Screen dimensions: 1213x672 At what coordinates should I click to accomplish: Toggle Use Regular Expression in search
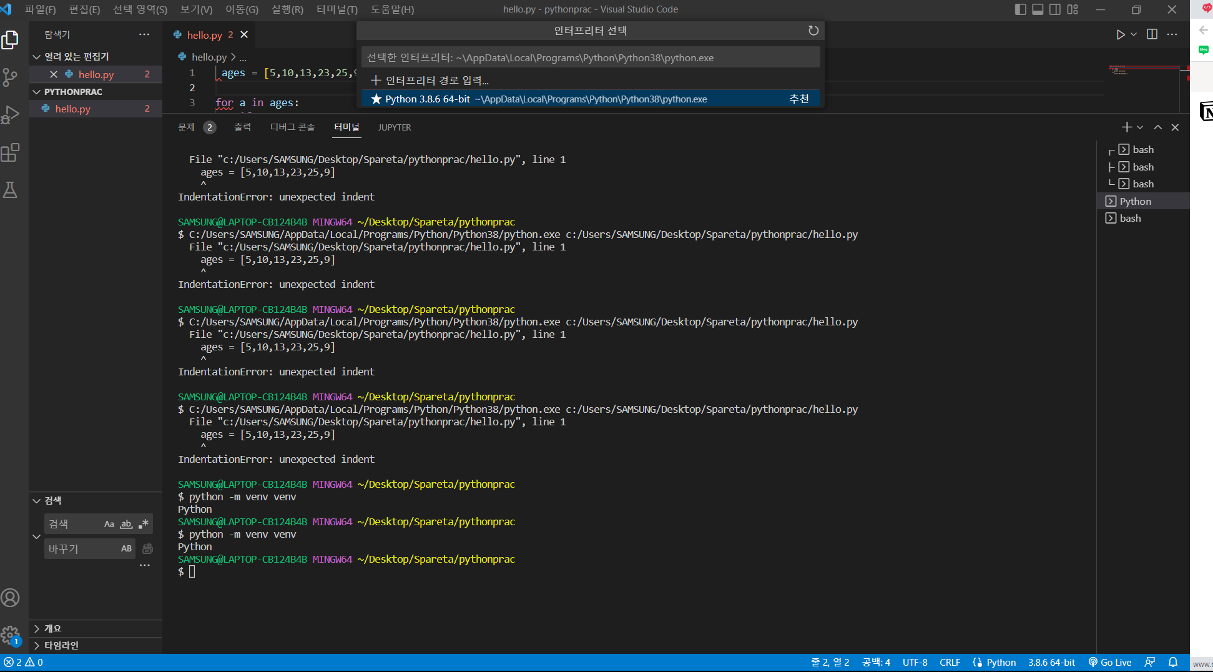pyautogui.click(x=144, y=524)
